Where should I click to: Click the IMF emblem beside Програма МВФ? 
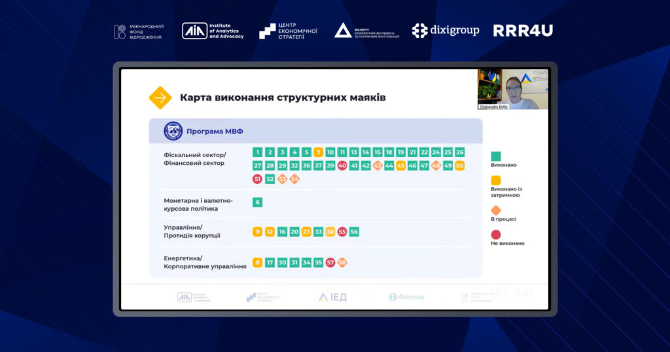173,132
